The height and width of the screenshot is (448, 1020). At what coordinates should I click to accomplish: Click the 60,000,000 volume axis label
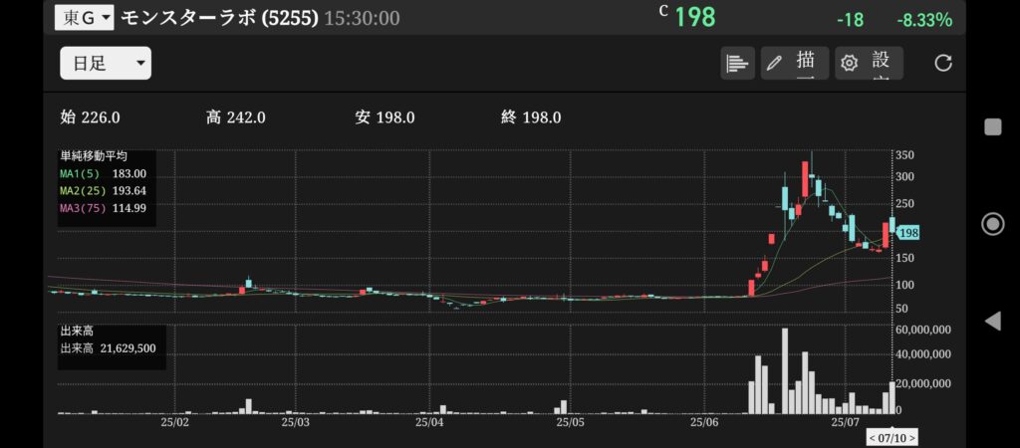coord(923,330)
